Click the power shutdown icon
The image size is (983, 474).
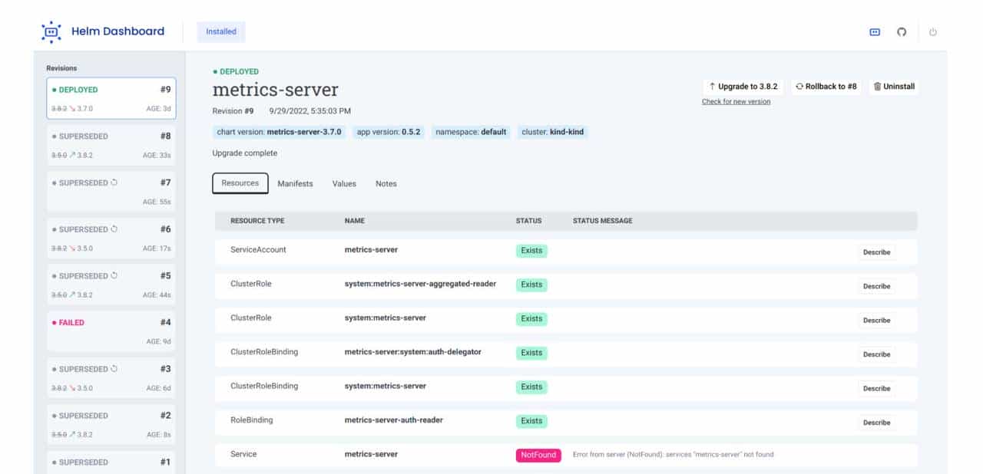click(x=933, y=32)
